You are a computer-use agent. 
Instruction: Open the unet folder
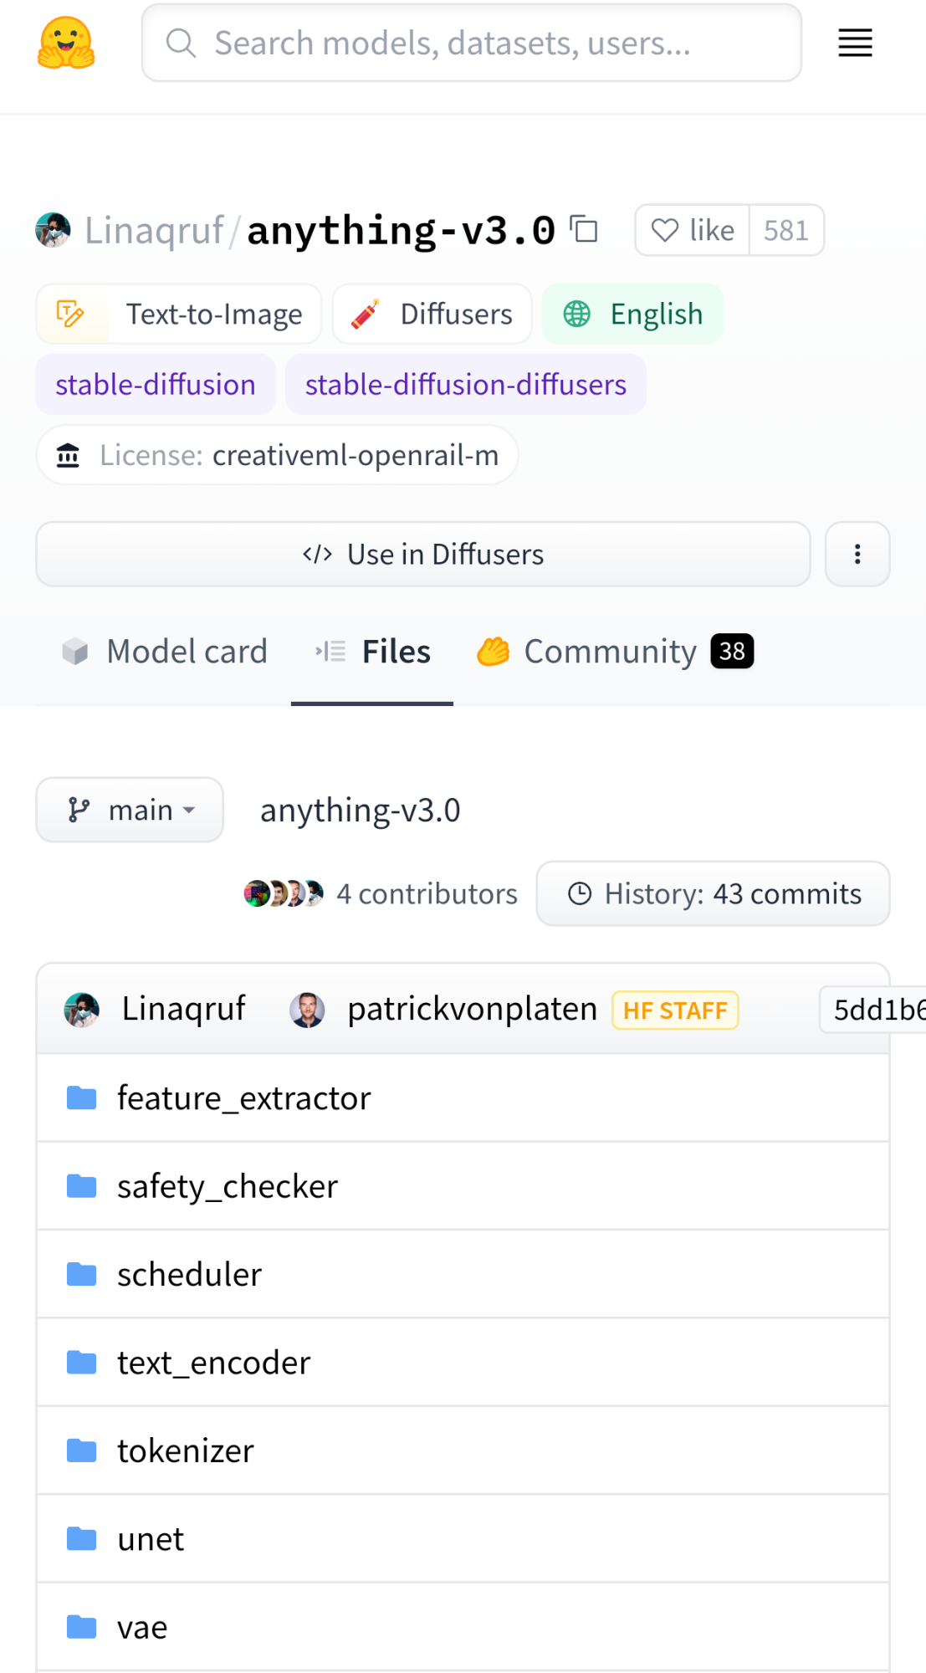point(151,1538)
